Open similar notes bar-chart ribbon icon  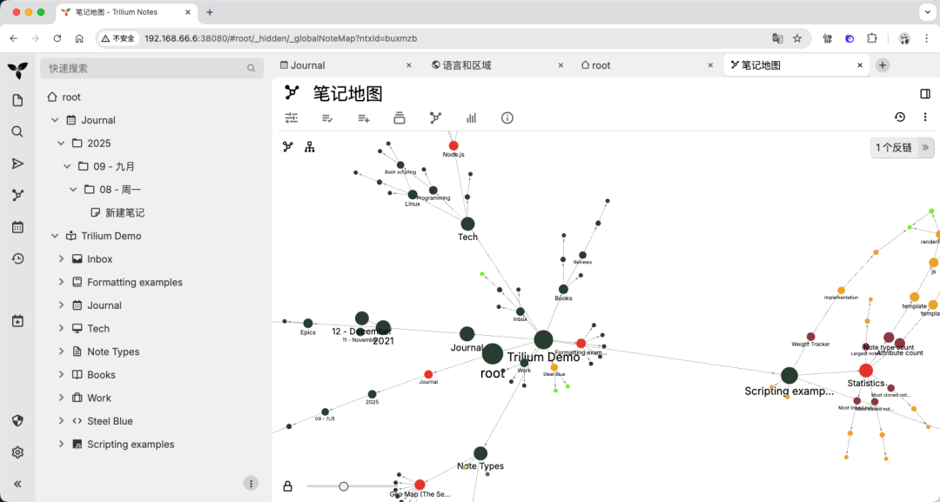[471, 118]
